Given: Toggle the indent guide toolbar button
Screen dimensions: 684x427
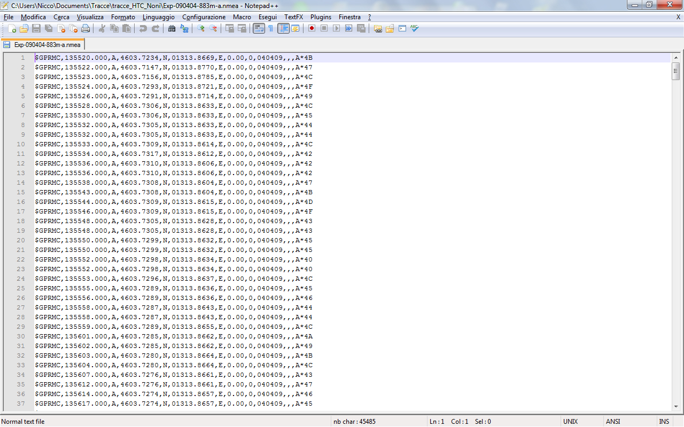Looking at the screenshot, I should point(283,28).
